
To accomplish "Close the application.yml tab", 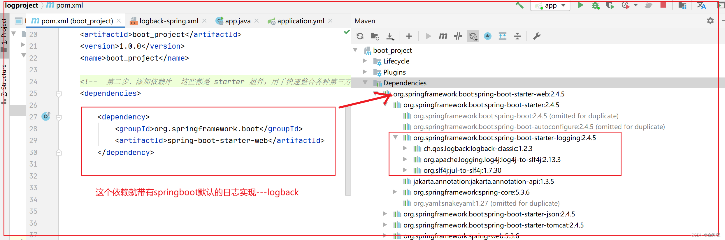I will tap(330, 21).
